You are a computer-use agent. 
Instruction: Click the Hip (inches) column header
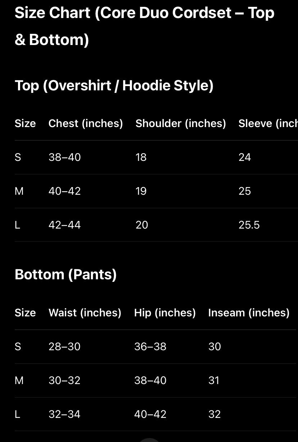(x=165, y=313)
